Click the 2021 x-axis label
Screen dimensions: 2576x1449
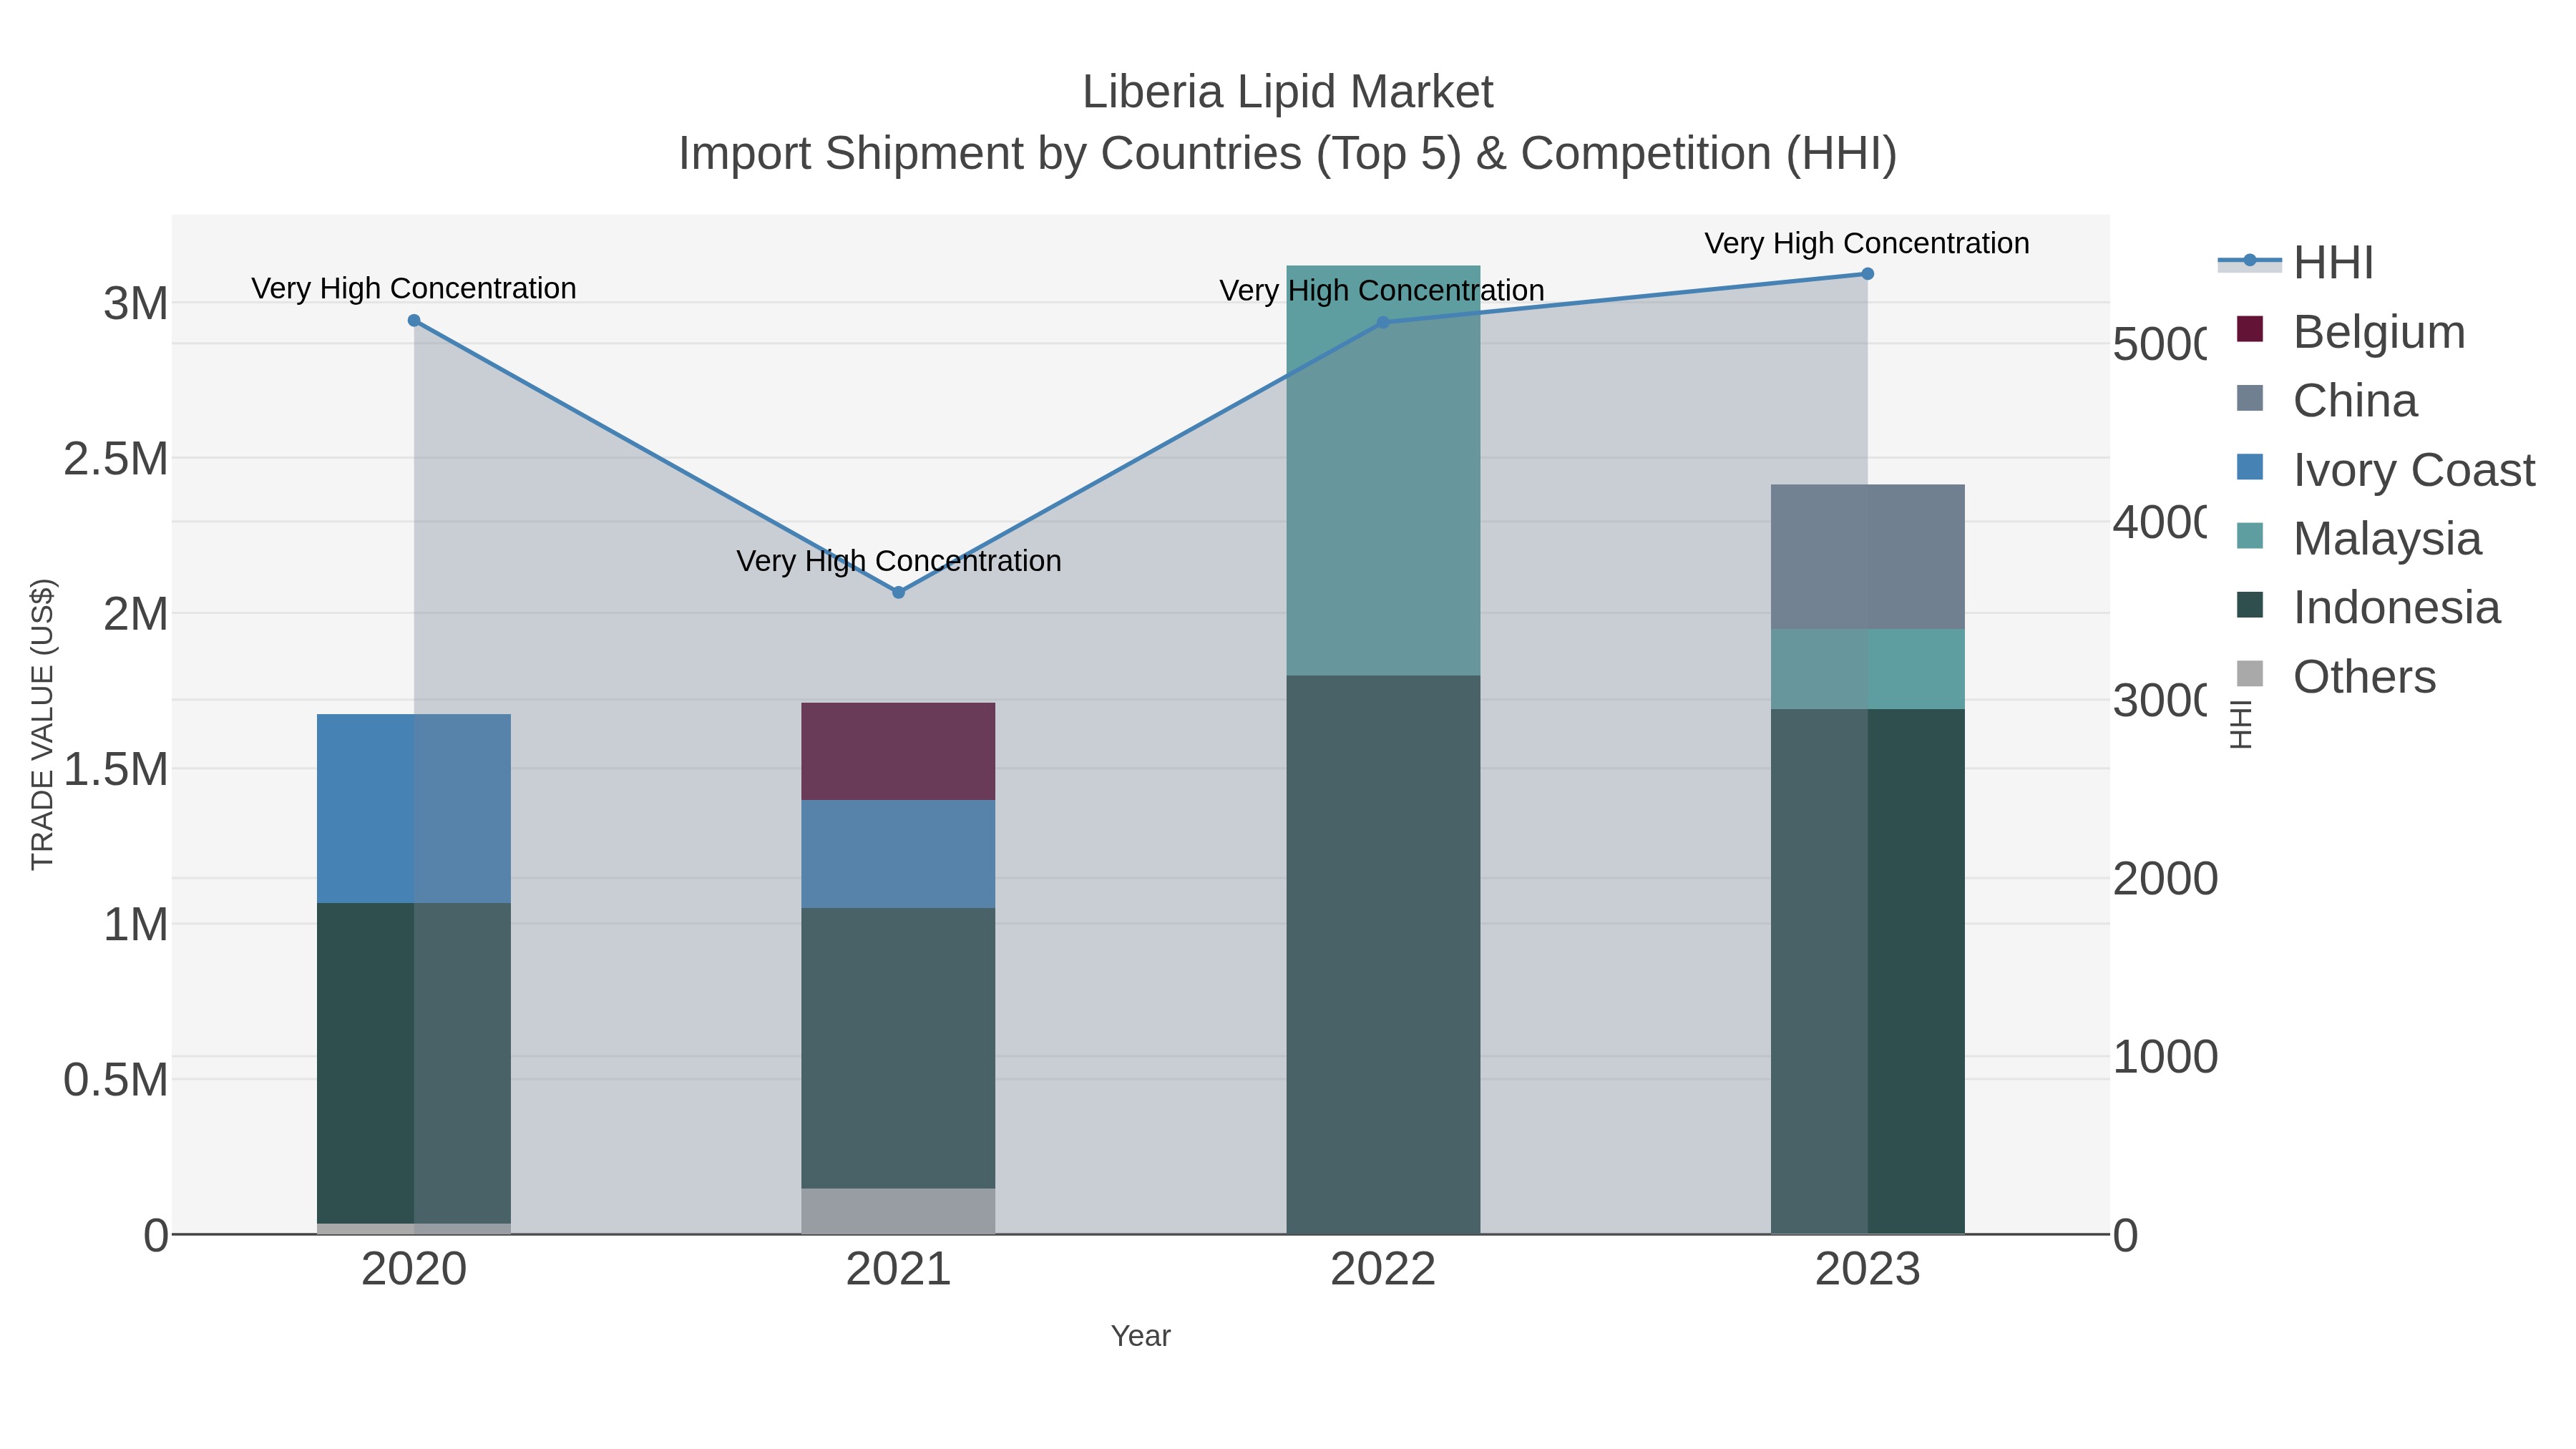(x=898, y=1270)
